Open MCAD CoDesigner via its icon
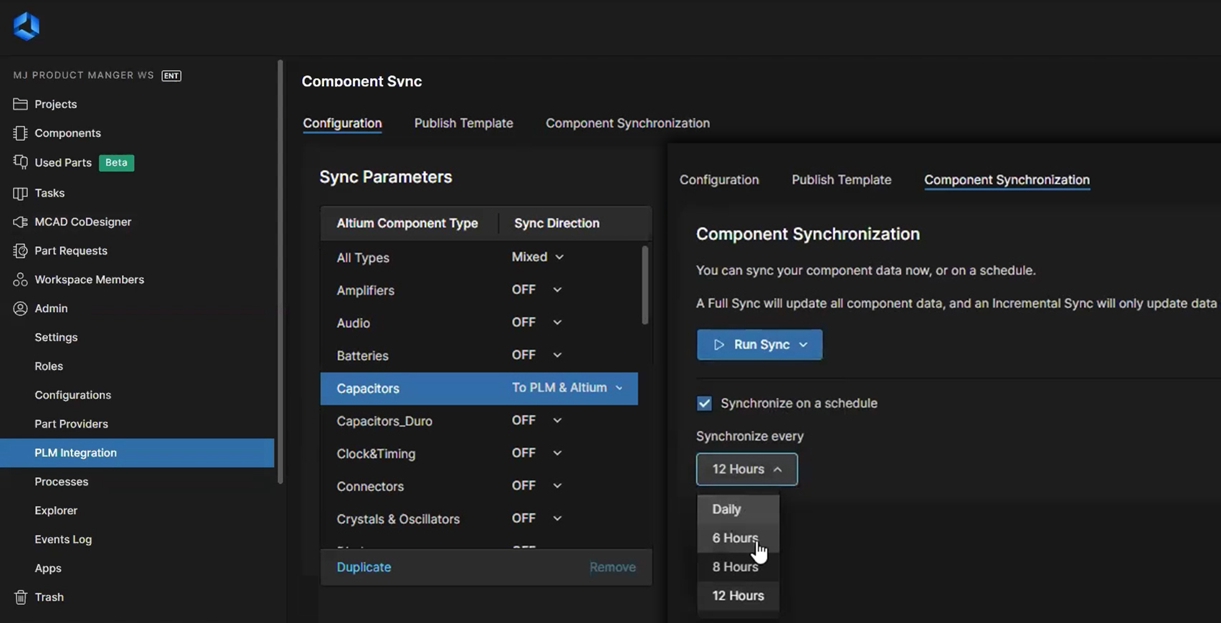This screenshot has height=623, width=1221. 21,222
